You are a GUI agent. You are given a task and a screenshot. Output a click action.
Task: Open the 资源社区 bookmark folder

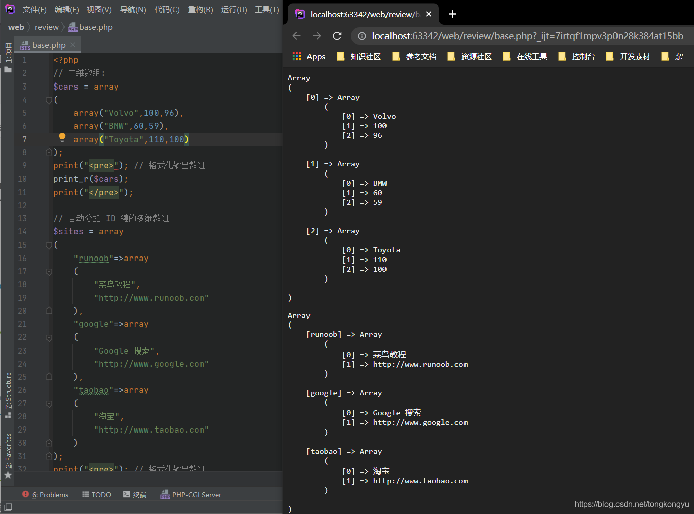tap(470, 56)
